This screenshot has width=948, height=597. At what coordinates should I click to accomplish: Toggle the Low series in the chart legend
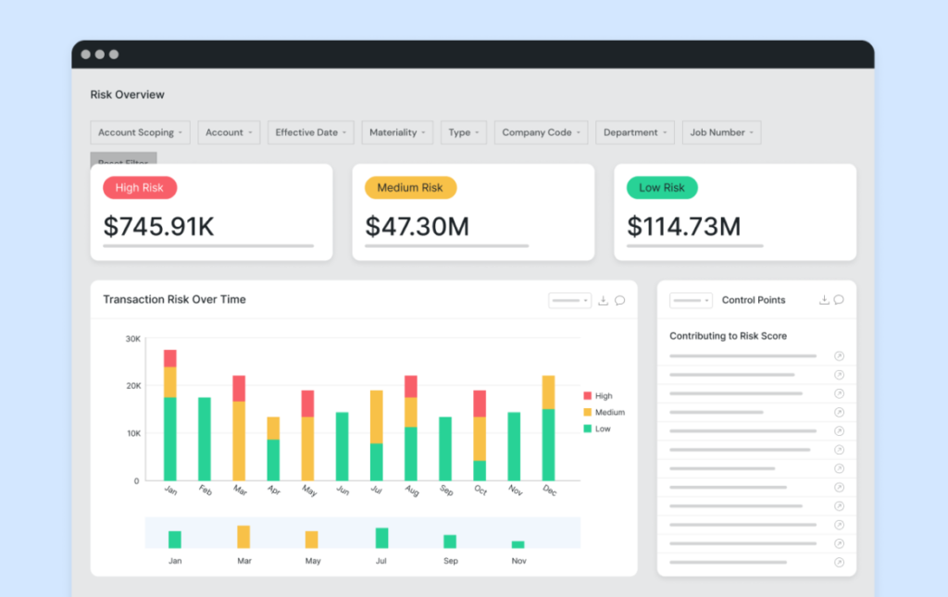pos(600,429)
